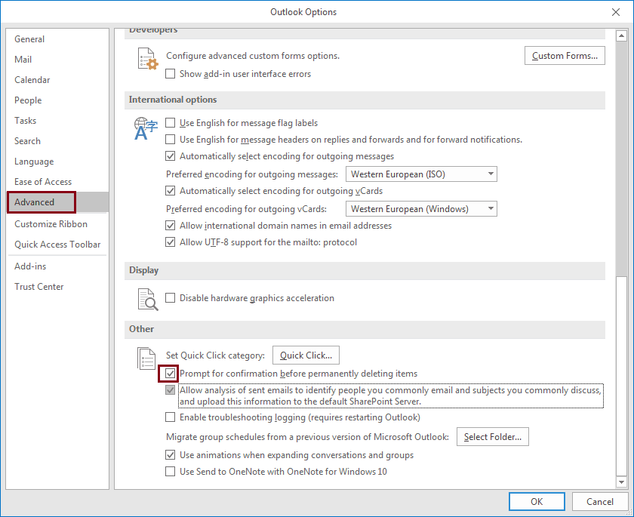Open Customize Ribbon settings
Image resolution: width=634 pixels, height=517 pixels.
pos(57,224)
